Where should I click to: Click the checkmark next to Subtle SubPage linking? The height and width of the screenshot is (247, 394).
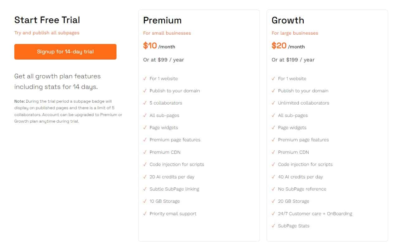(x=145, y=189)
